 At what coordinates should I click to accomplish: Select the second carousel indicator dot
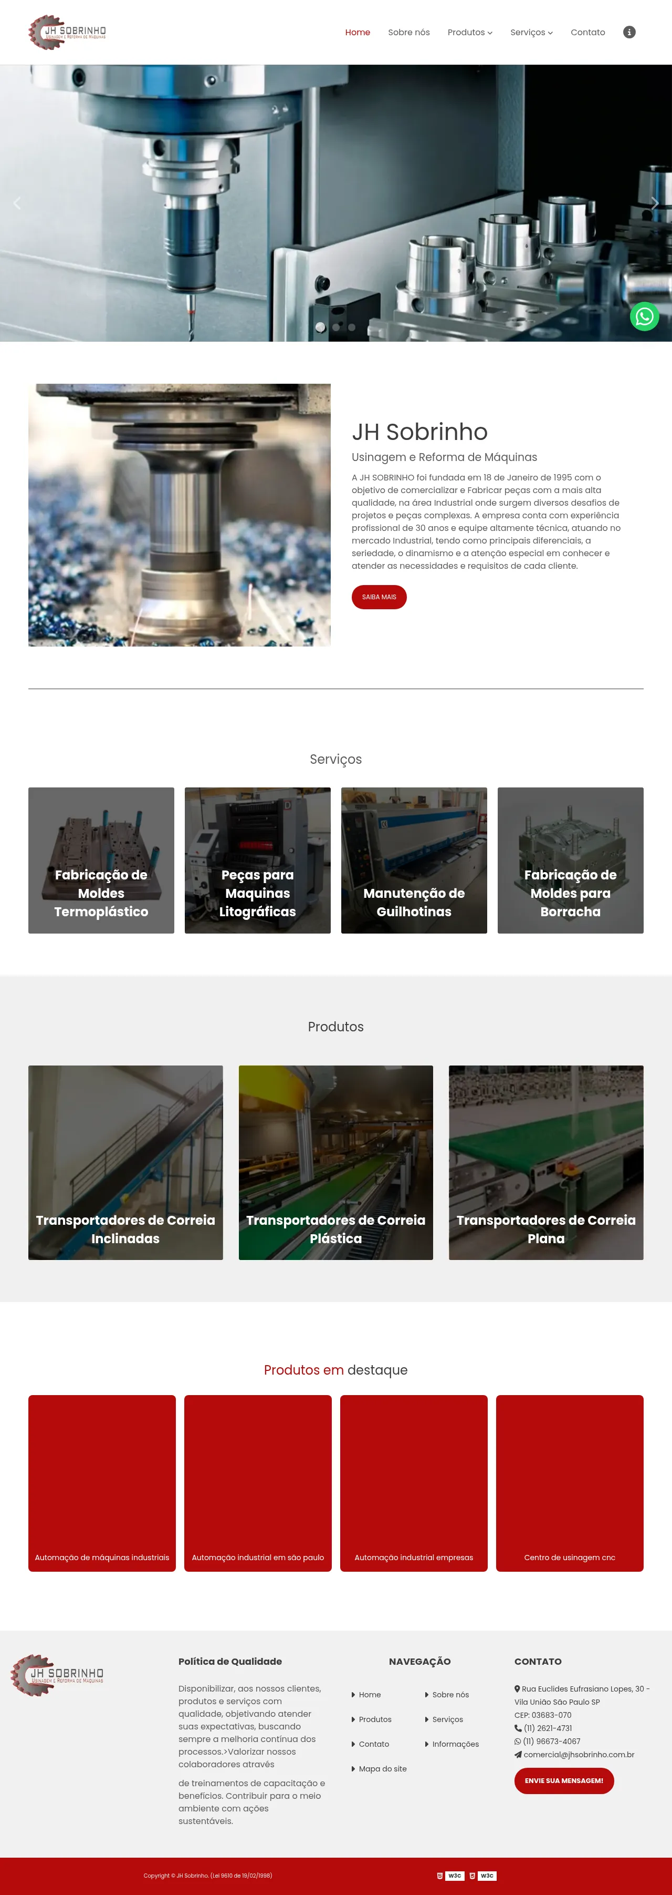(x=337, y=327)
